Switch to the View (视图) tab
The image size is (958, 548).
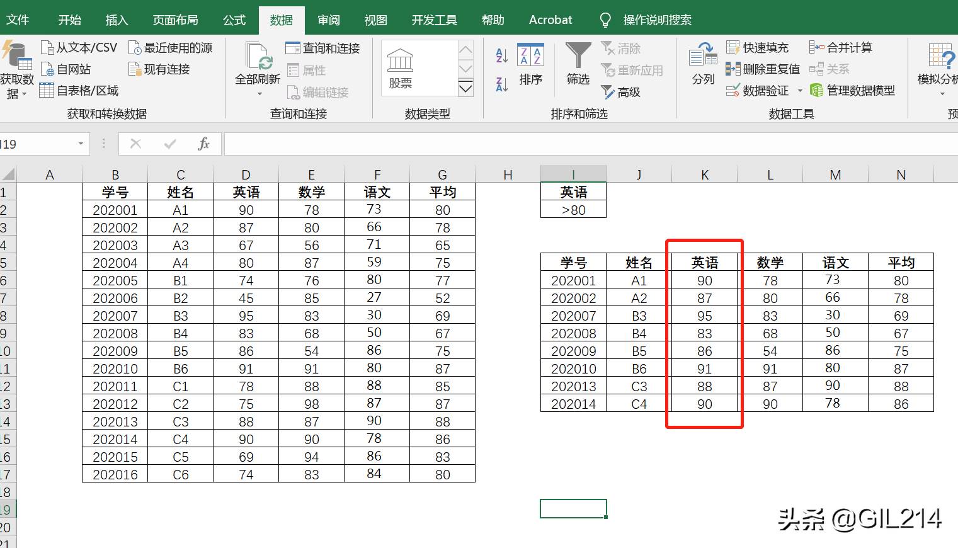375,20
